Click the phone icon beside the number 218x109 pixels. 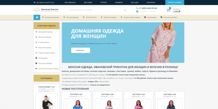pos(137,8)
